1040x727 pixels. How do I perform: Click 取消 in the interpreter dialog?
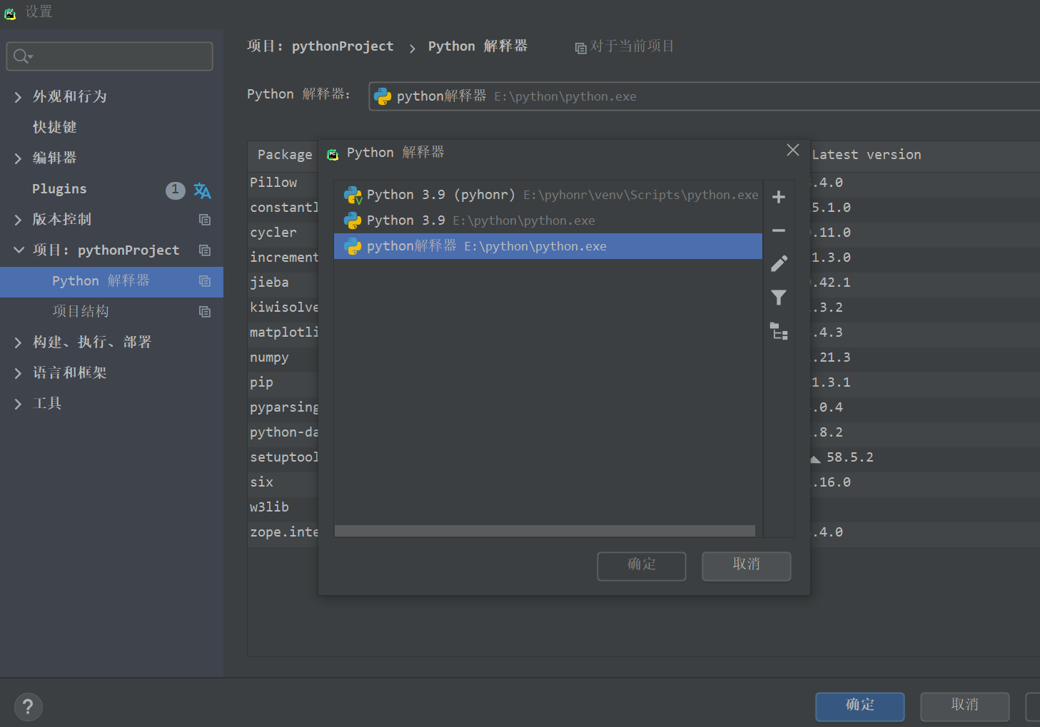click(747, 566)
